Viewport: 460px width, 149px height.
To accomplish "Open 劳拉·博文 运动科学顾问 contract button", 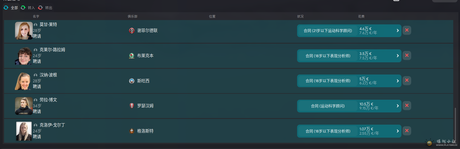I will tap(328, 106).
